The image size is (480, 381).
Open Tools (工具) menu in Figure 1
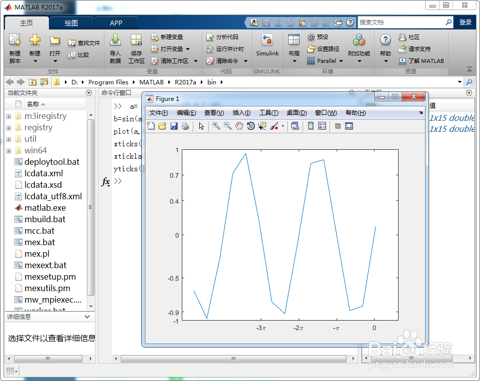[269, 113]
